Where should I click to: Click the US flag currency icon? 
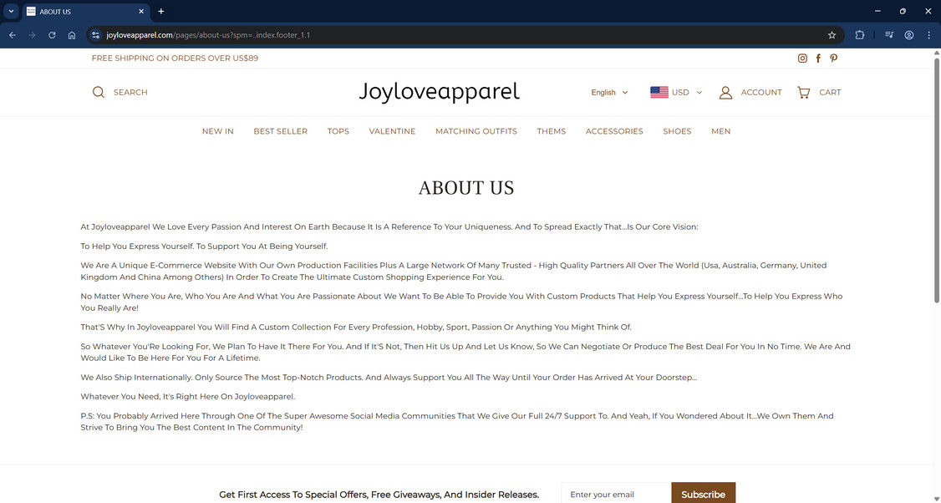(x=659, y=93)
